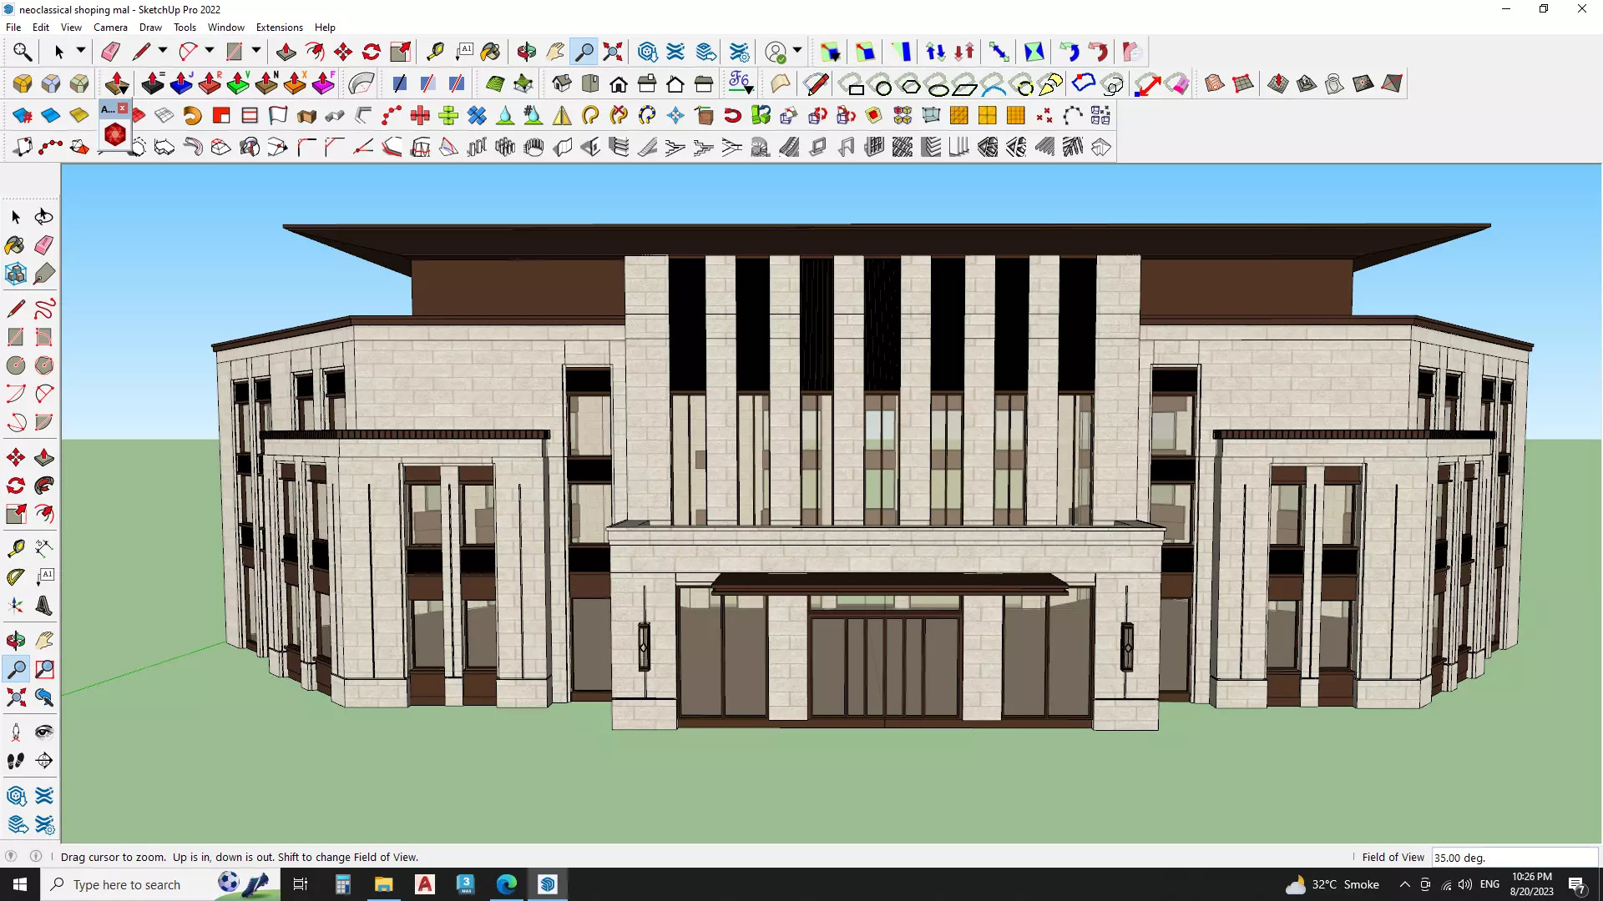
Task: Select the 3D Text tool in left toolbar
Action: (x=44, y=607)
